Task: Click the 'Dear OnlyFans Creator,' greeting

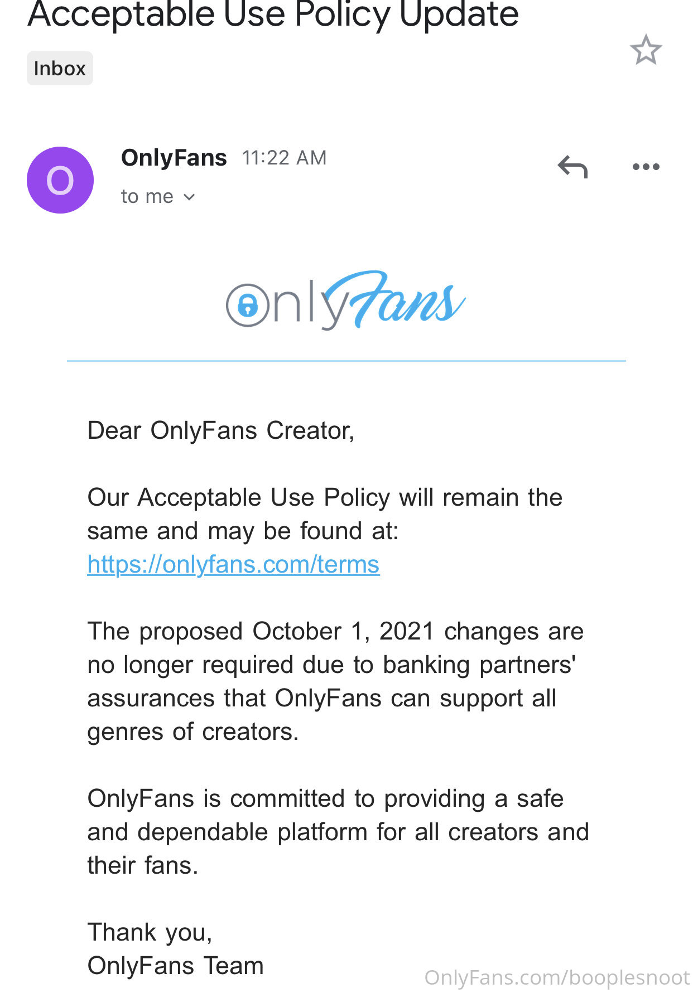Action: click(x=221, y=430)
